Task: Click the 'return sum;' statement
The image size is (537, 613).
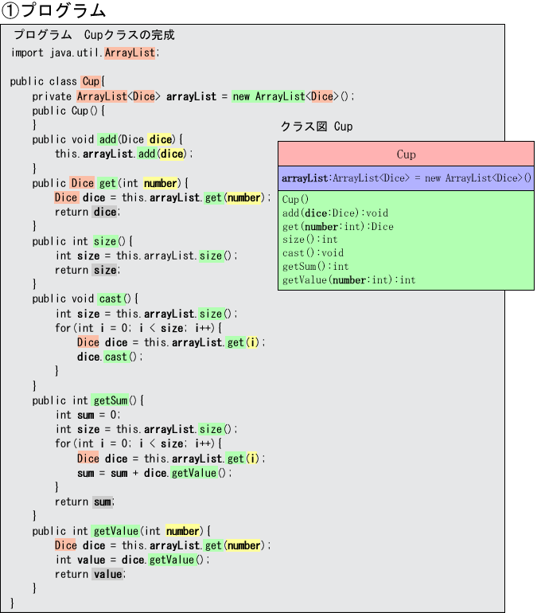Action: point(85,502)
